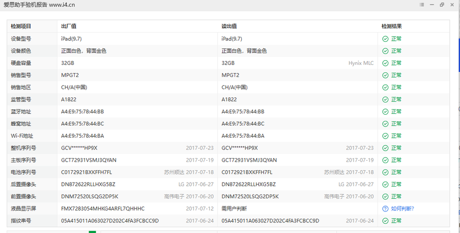Click factory 高伟电子 2017-06-20 text
Viewport: 460px width, 233px height.
pyautogui.click(x=189, y=197)
